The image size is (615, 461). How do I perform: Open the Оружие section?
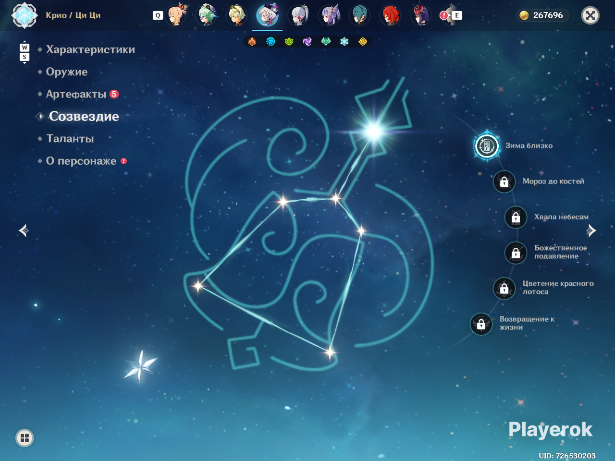[x=67, y=72]
